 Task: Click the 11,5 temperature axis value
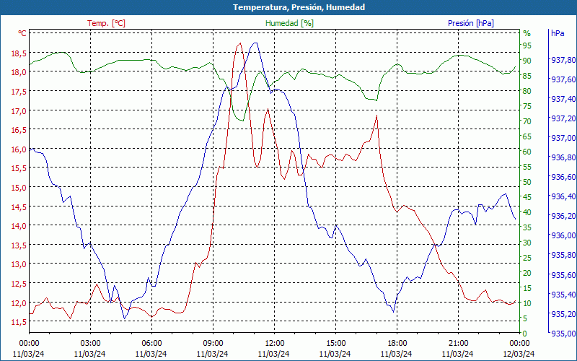point(19,321)
